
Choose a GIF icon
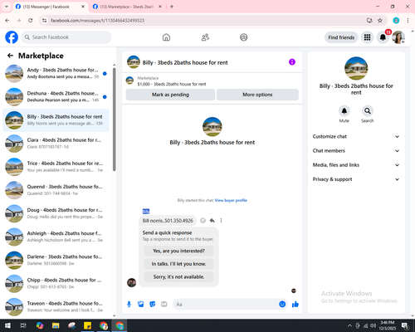(164, 305)
